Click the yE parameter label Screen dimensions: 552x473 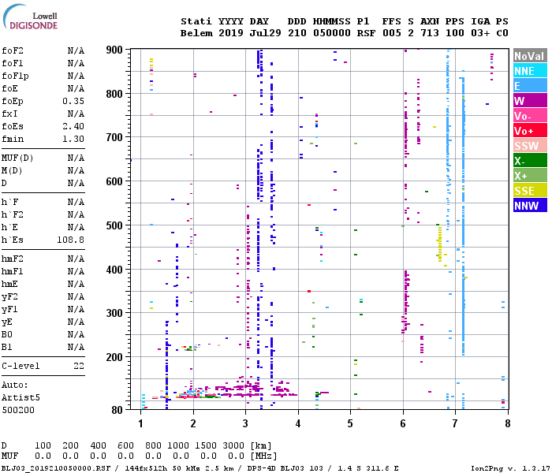(x=7, y=322)
